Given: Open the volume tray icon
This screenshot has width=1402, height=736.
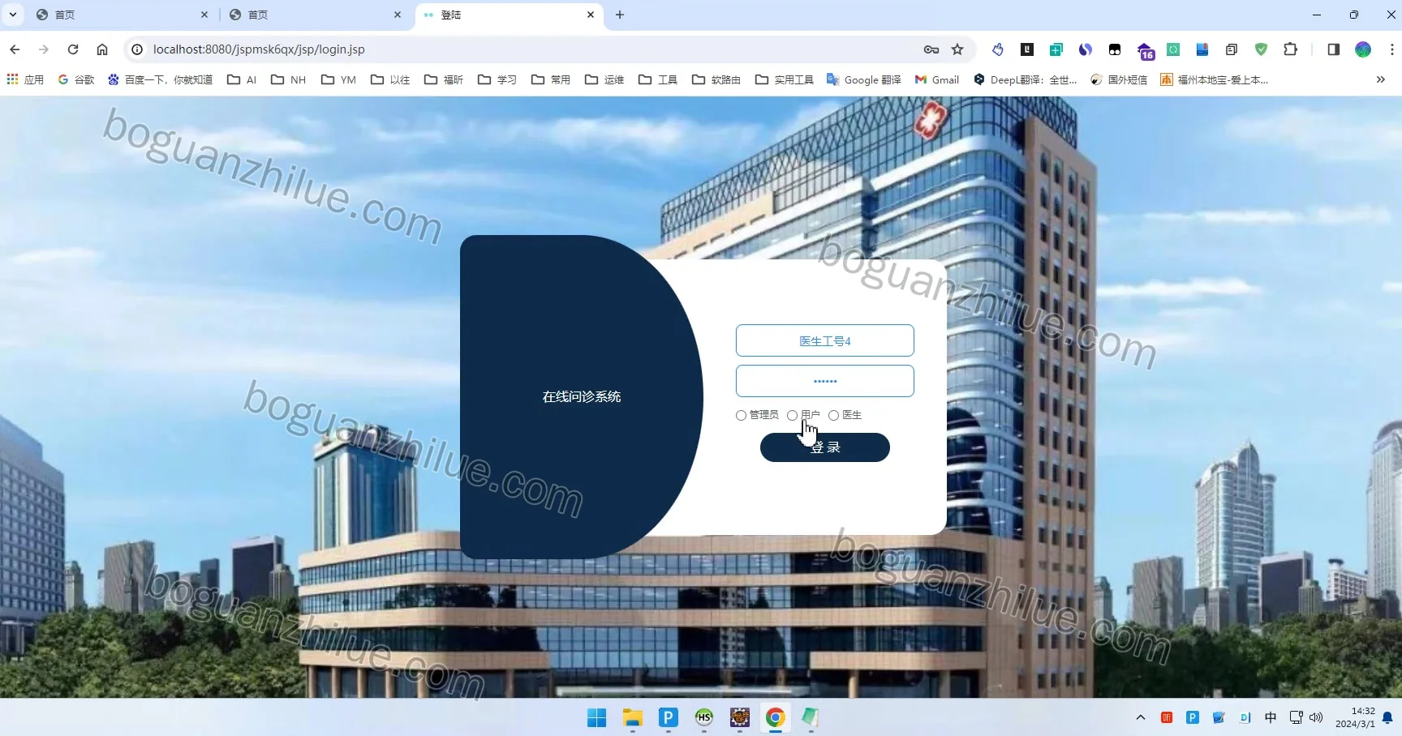Looking at the screenshot, I should [1316, 717].
